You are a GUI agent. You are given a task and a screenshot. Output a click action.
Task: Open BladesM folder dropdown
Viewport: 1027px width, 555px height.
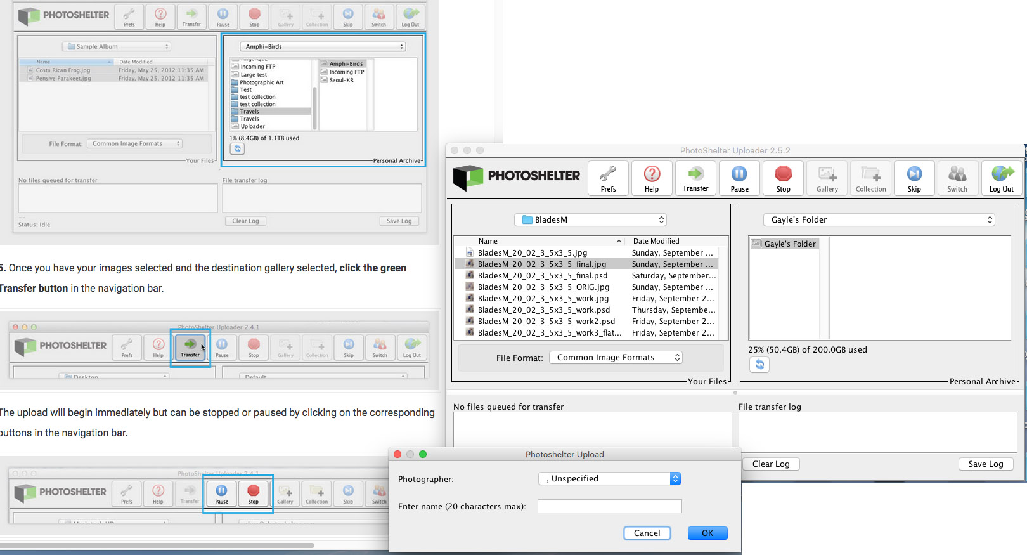591,219
